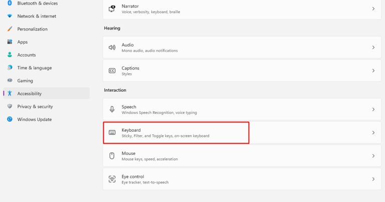Click the Audio speaker icon
385x202 pixels.
[x=112, y=48]
